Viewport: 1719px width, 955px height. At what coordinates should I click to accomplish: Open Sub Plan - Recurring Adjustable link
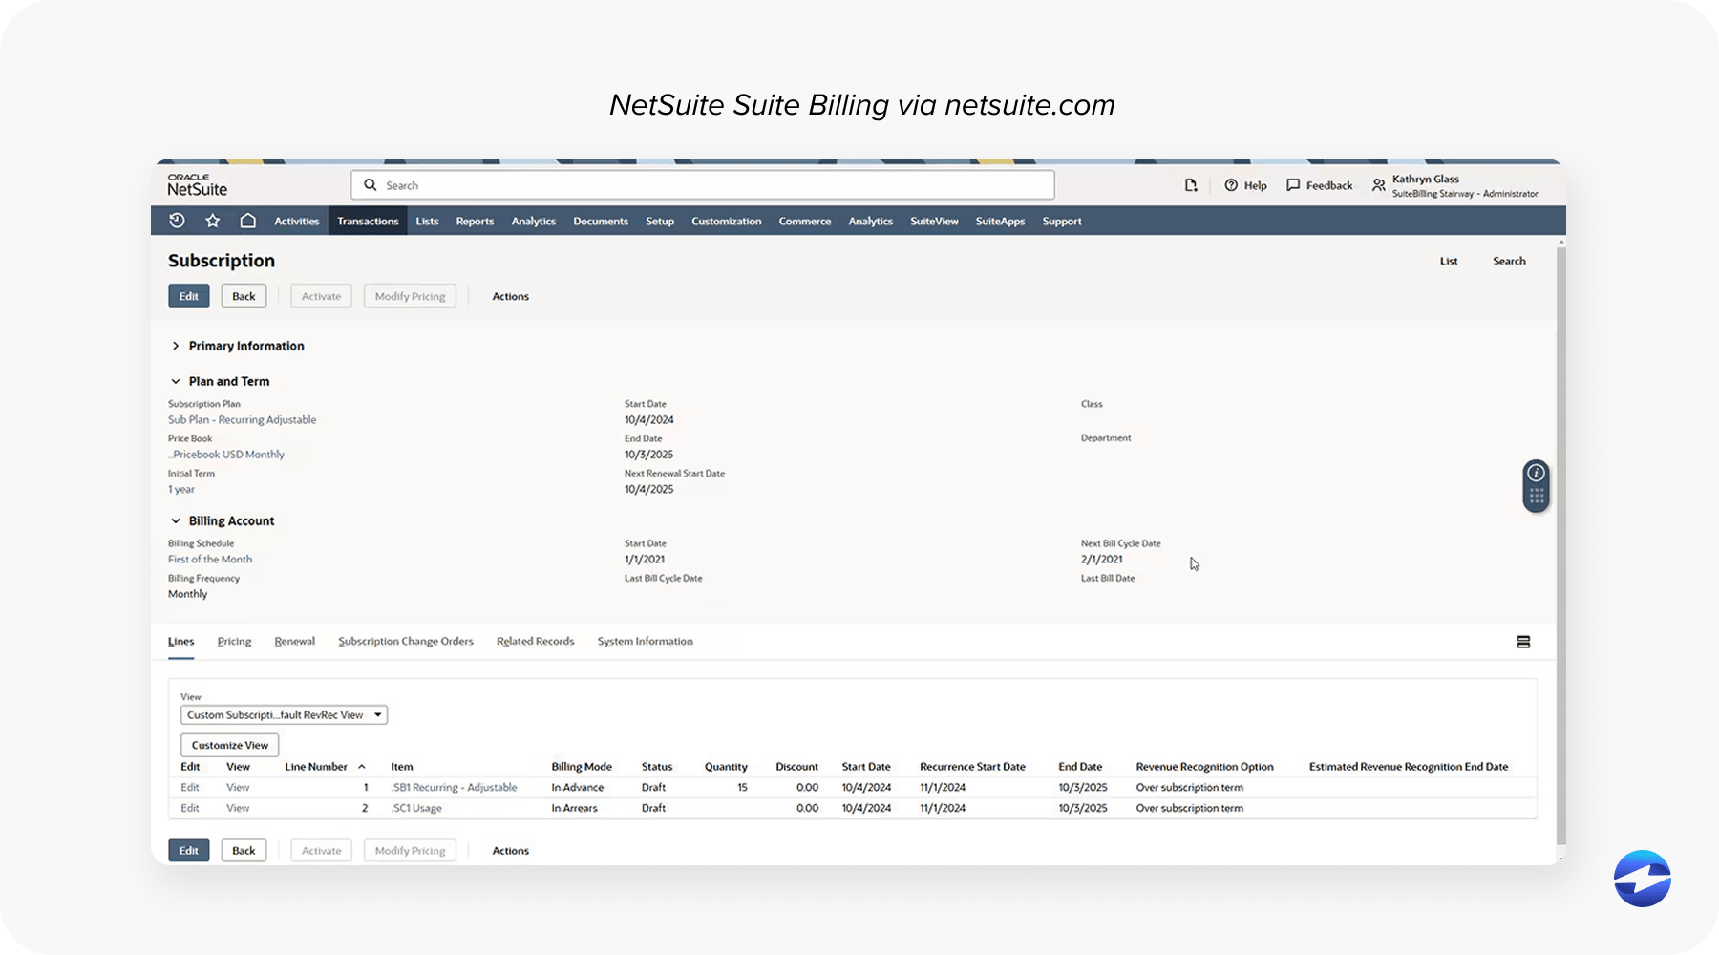click(x=242, y=419)
